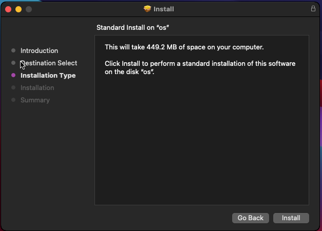Screen dimensions: 322x231
Task: Click the dimmed Summary step label
Action: [35, 100]
